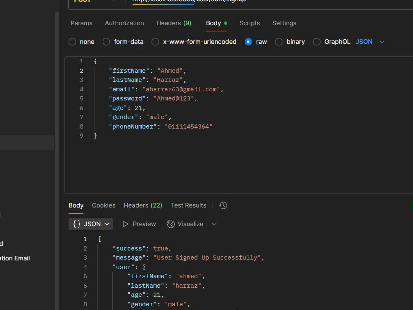The height and width of the screenshot is (310, 413).
Task: Open the response history clock icon
Action: click(223, 205)
